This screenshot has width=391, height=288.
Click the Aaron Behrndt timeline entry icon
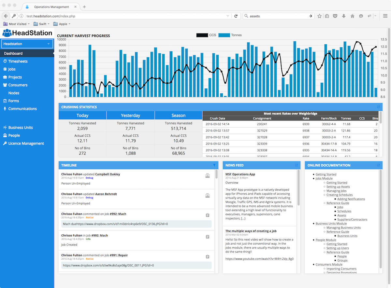[x=207, y=196]
